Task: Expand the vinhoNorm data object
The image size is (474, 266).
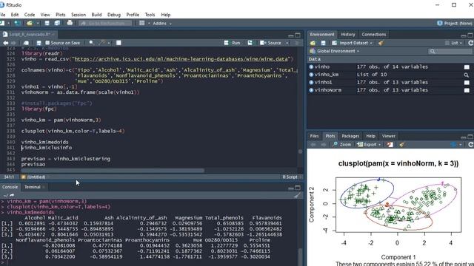Action: point(311,90)
